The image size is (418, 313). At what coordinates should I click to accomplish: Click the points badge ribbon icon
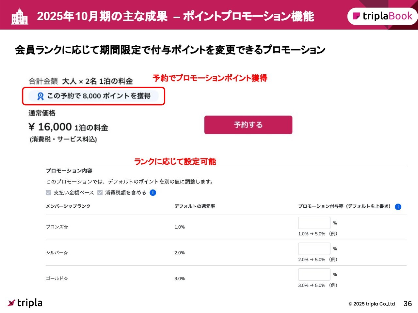click(x=40, y=96)
